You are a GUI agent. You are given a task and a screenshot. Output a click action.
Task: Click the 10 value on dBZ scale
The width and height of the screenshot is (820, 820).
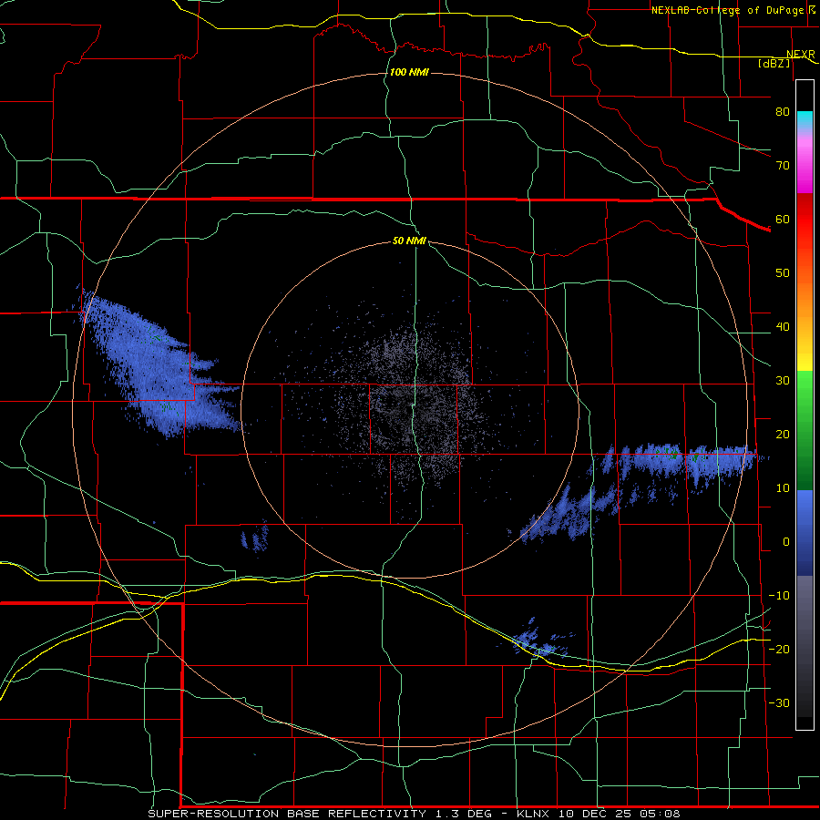(783, 488)
